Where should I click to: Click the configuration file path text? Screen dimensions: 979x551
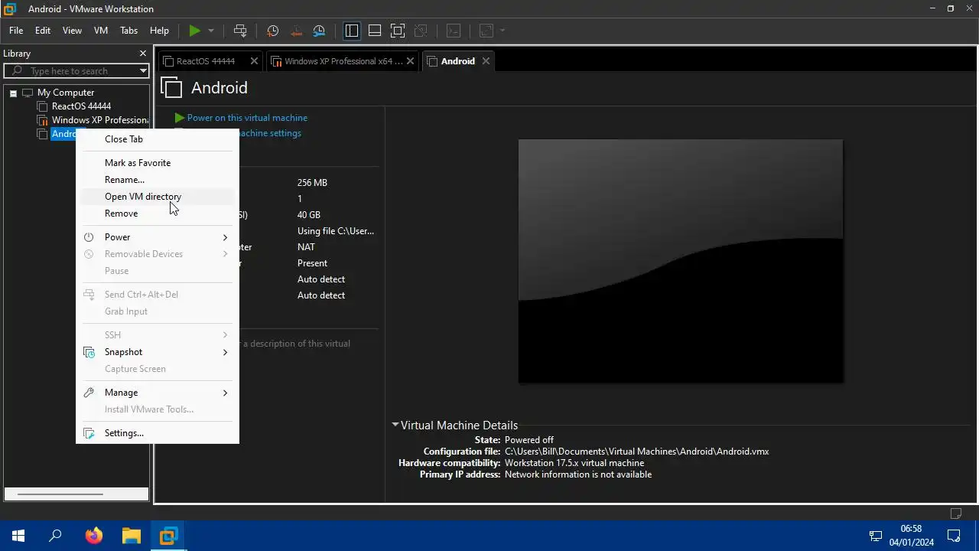636,452
